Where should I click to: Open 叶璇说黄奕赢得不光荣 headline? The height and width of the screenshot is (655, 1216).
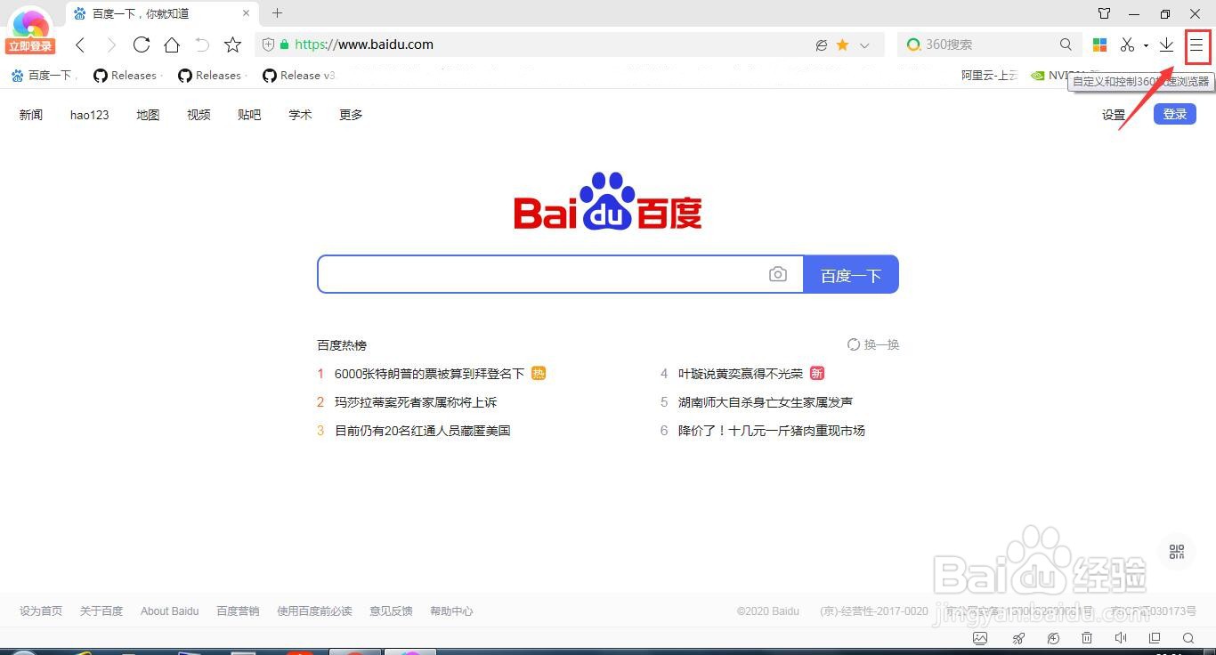pos(741,374)
